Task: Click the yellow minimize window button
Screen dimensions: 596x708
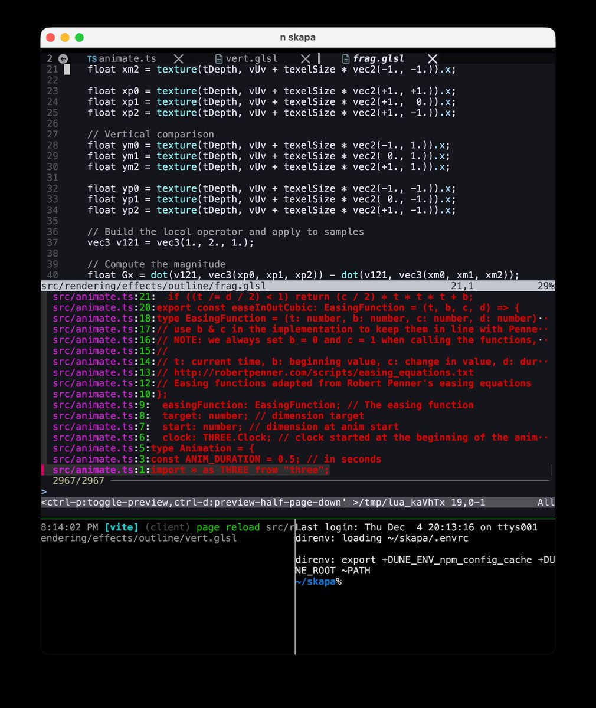Action: [65, 37]
